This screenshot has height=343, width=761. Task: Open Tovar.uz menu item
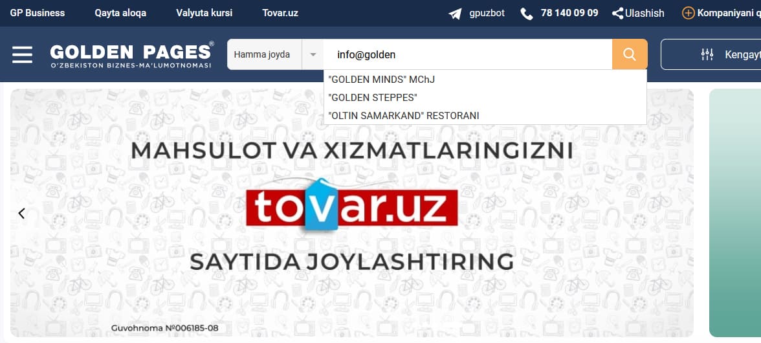coord(280,13)
